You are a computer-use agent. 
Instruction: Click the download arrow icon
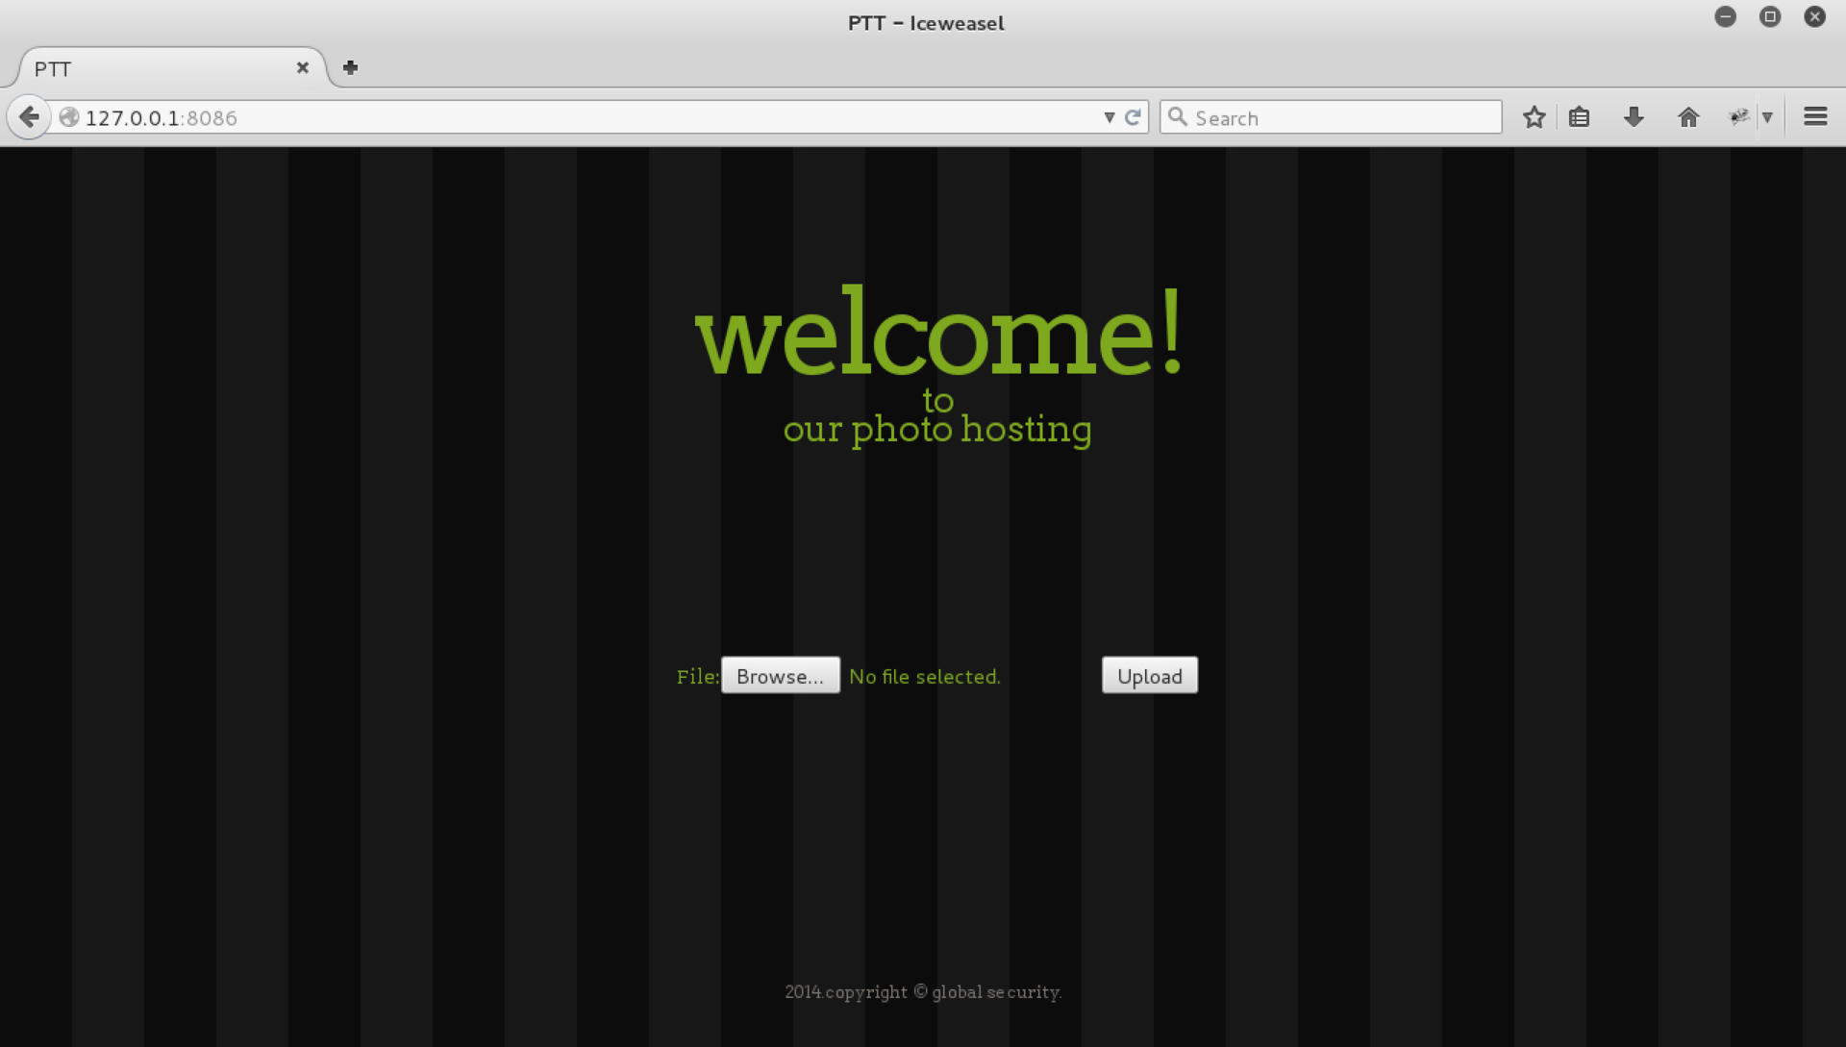1634,116
